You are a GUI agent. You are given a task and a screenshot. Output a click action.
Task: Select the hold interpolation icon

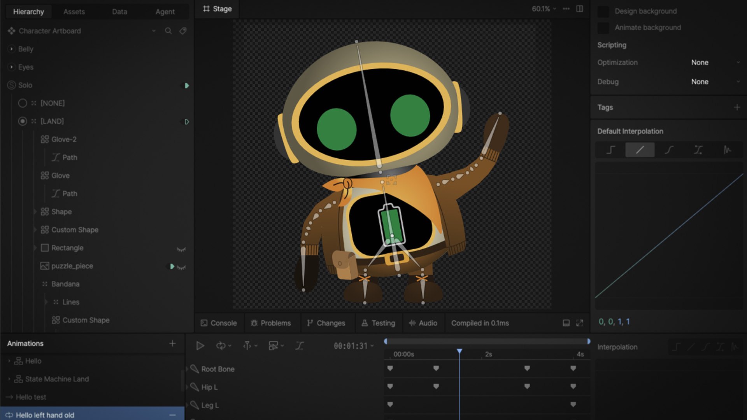610,150
